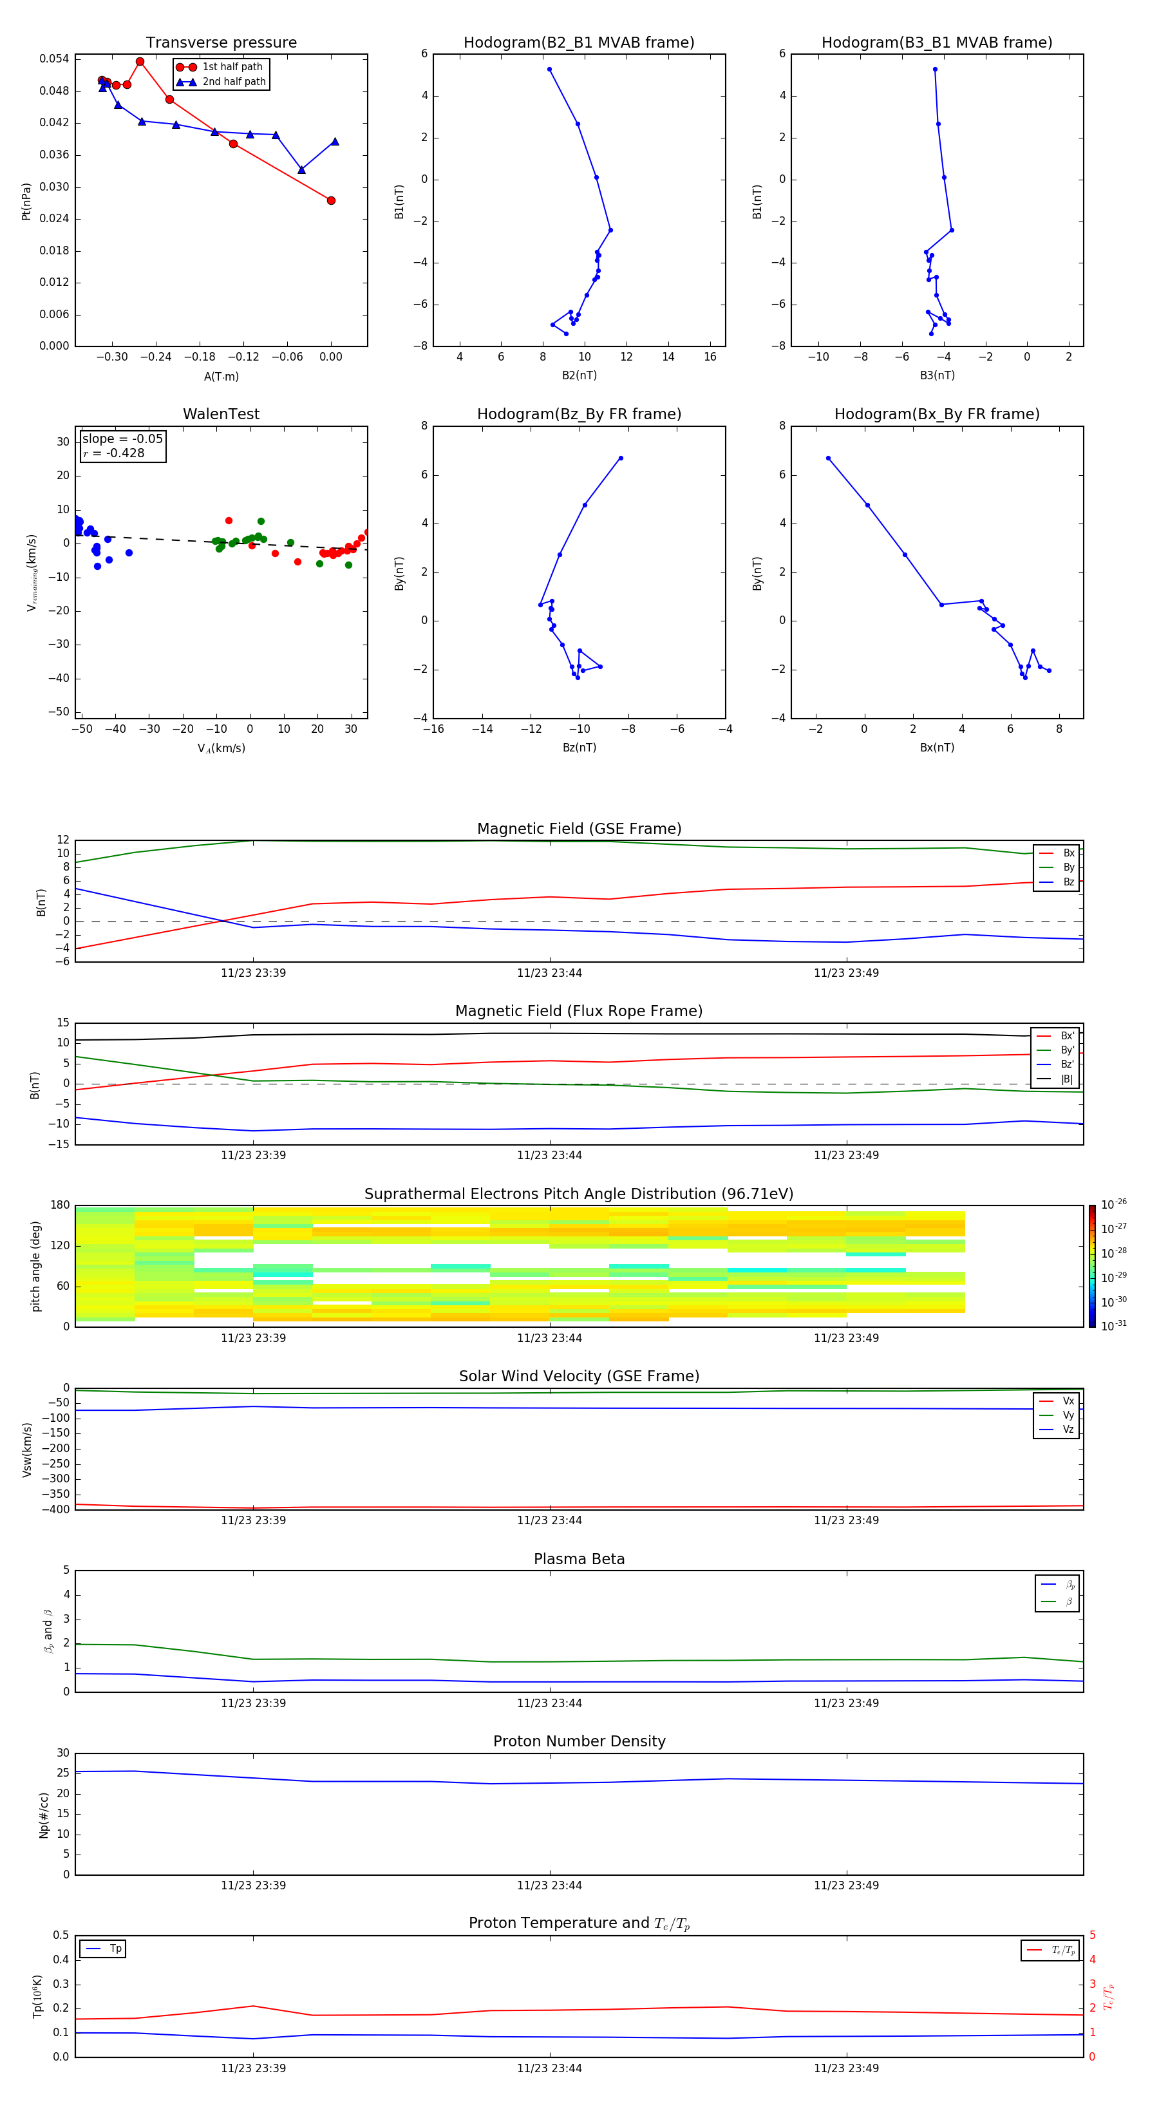Click the '10^-31' colorbar label

click(1114, 1327)
